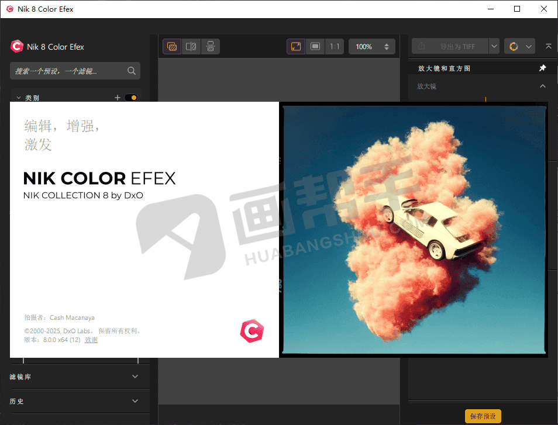This screenshot has height=425, width=558.
Task: Select the single image view icon
Action: [x=172, y=47]
